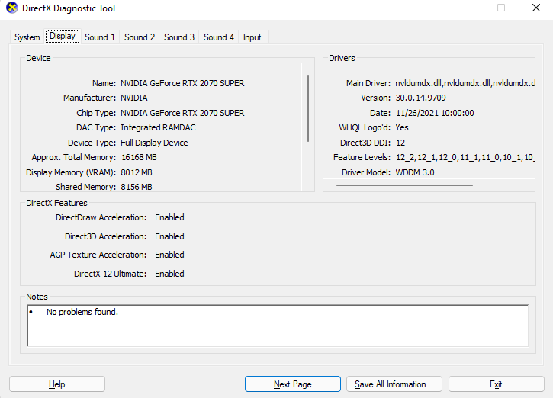Screen dimensions: 553x398
Task: Click the Drivers panel horizontal scrollbar
Action: [x=404, y=185]
